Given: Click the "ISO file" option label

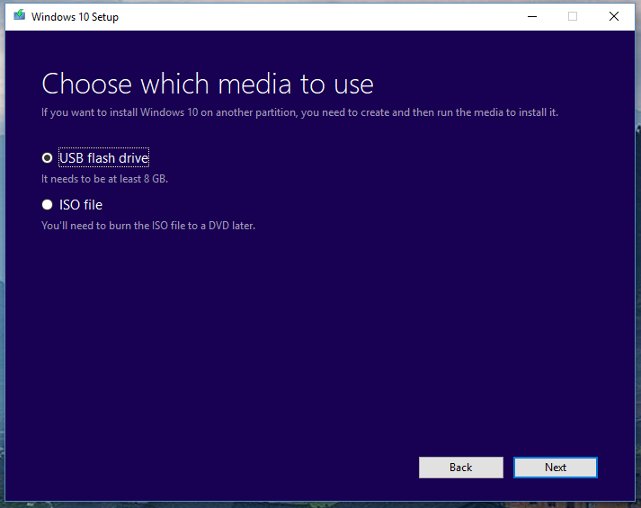Looking at the screenshot, I should pos(81,205).
